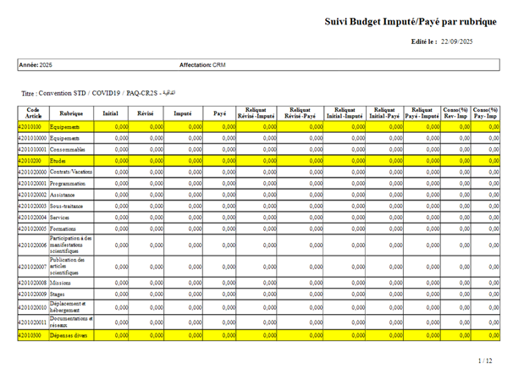The image size is (513, 369).
Task: Click article code 4201020001 Programmation
Action: 33,184
